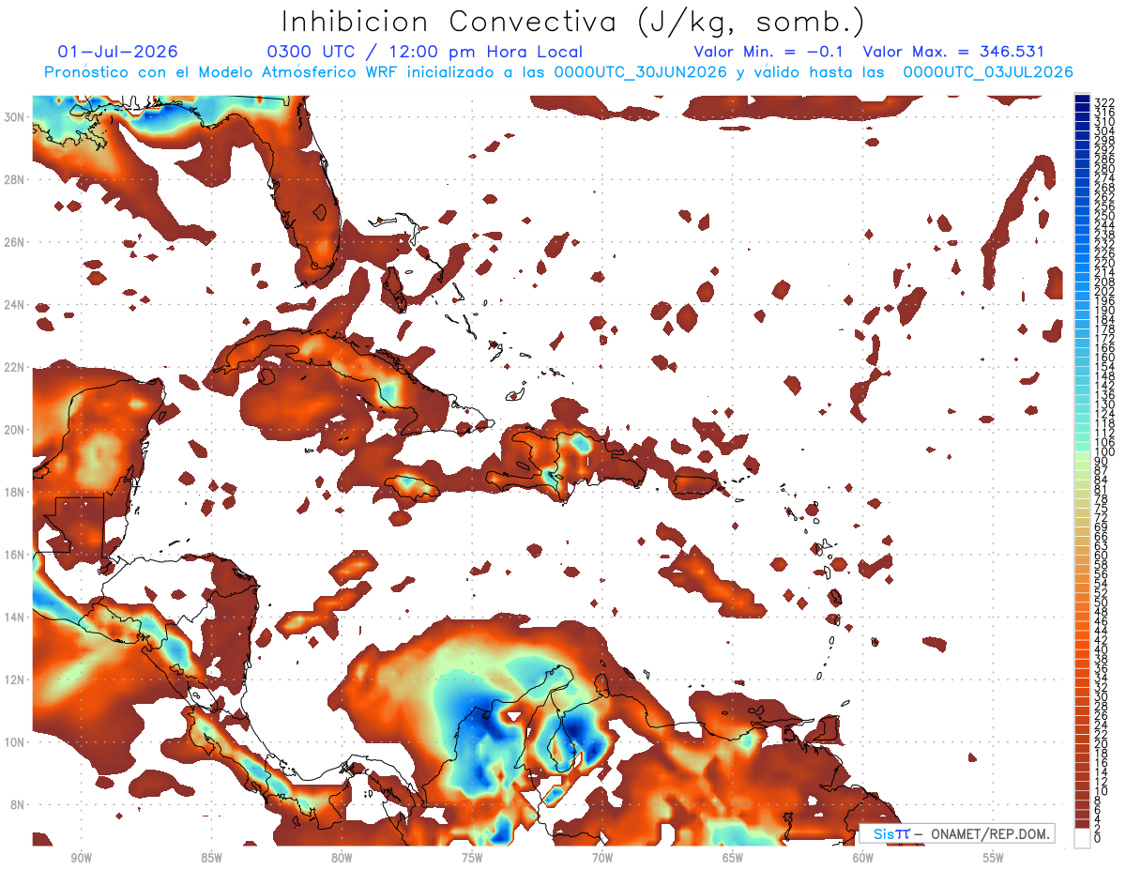The width and height of the screenshot is (1126, 870).
Task: Click the "26N" latitude label
Action: (x=15, y=242)
